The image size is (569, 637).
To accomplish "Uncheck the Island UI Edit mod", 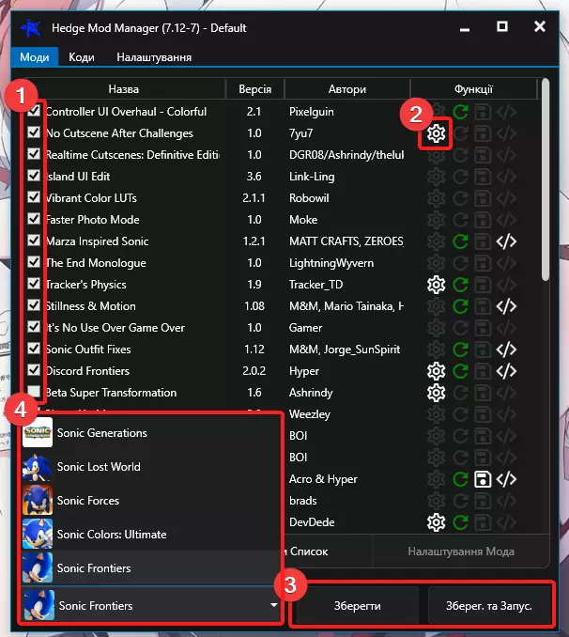I will tap(34, 176).
